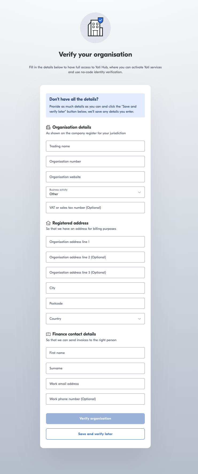Click the Registered address house icon

coord(48,223)
